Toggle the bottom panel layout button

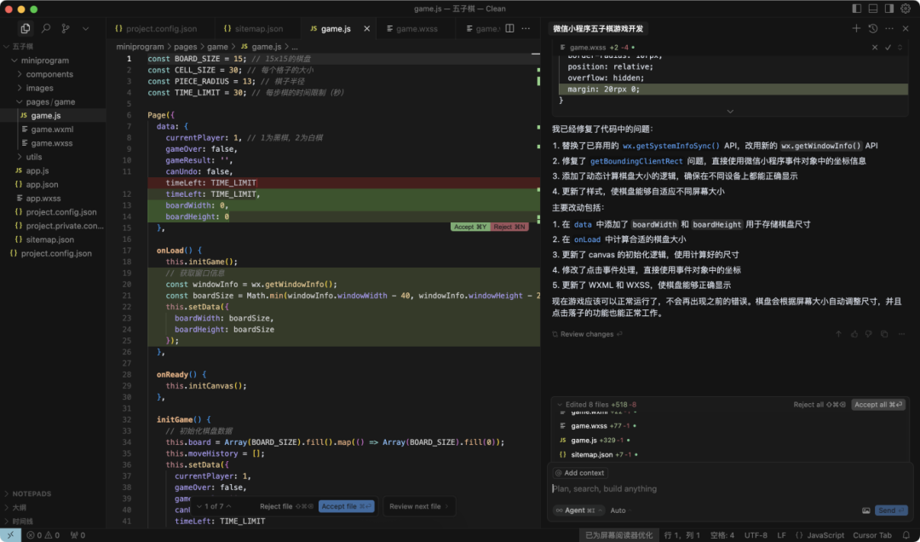click(873, 9)
